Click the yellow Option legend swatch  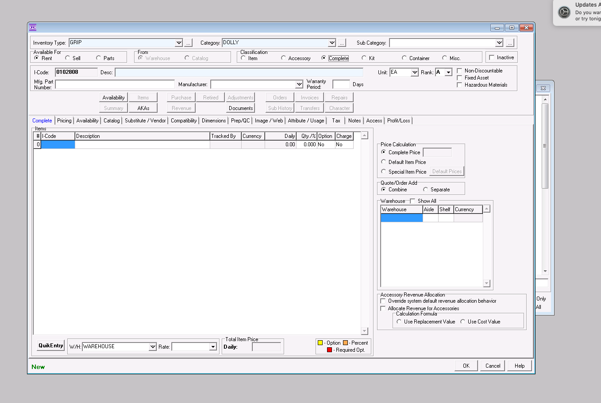click(320, 343)
